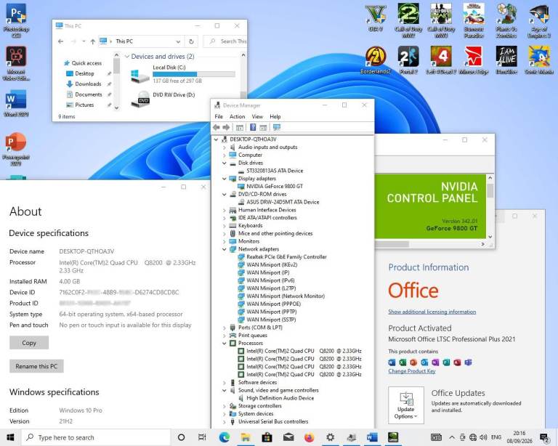Open the View menu in Device Manager
Screen dimensions: 558x446
click(257, 116)
